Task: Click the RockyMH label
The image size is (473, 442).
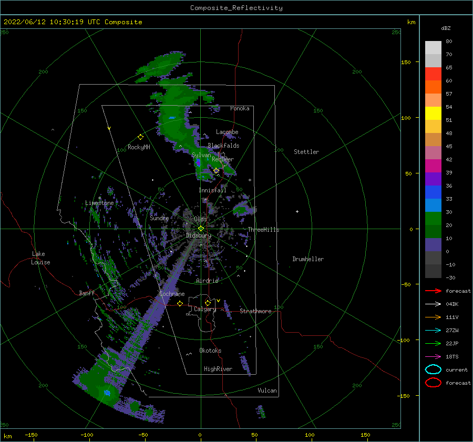Action: coord(139,147)
